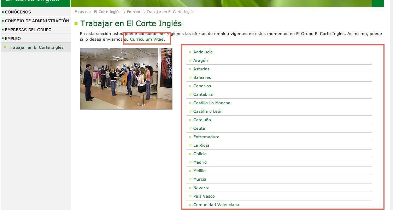Open Comunidad Valenciana job offers
The height and width of the screenshot is (210, 393).
(216, 205)
